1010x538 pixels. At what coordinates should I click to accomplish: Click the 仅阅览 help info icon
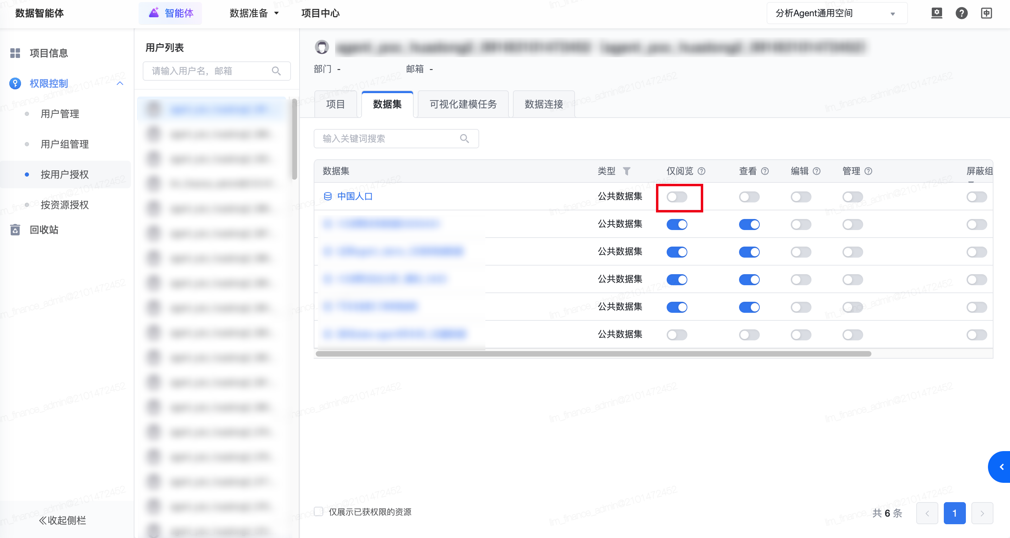point(702,171)
